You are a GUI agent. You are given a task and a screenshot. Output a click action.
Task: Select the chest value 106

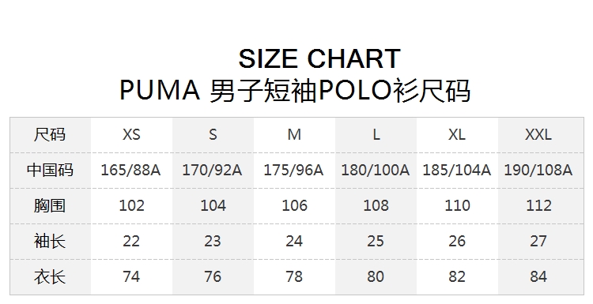coord(294,206)
